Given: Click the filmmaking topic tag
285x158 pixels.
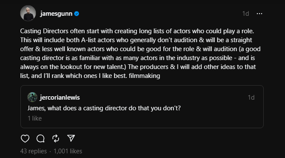Looking at the screenshot, I should coord(144,76).
